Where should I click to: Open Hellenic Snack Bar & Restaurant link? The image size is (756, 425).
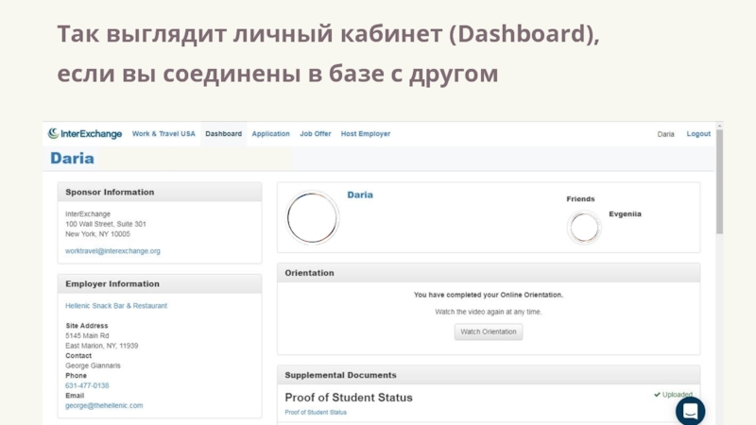click(x=116, y=306)
